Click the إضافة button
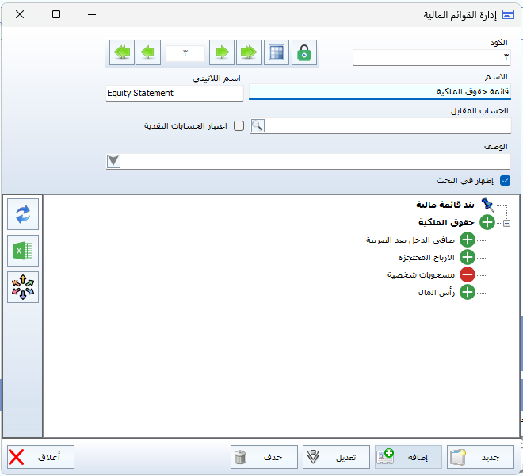The image size is (523, 476). [x=407, y=457]
